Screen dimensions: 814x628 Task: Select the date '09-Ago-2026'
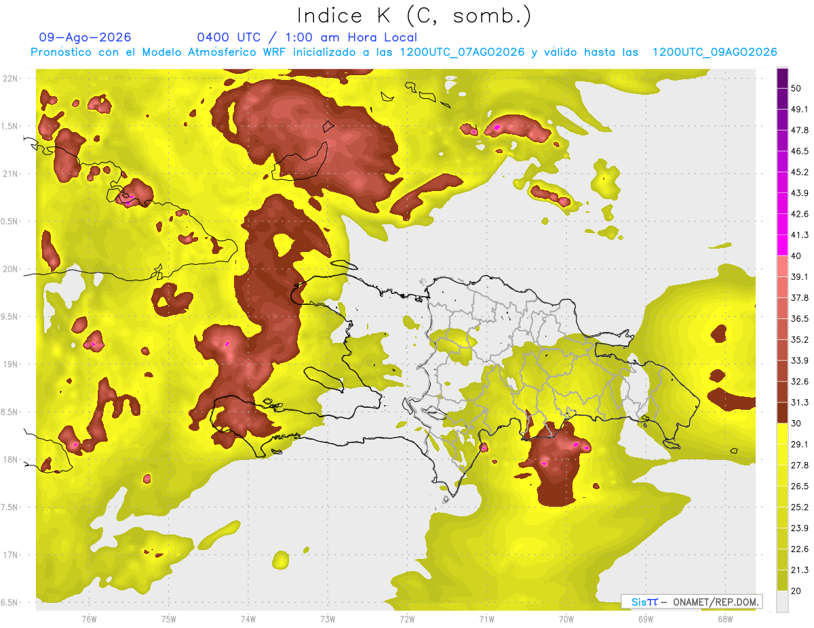coord(85,37)
